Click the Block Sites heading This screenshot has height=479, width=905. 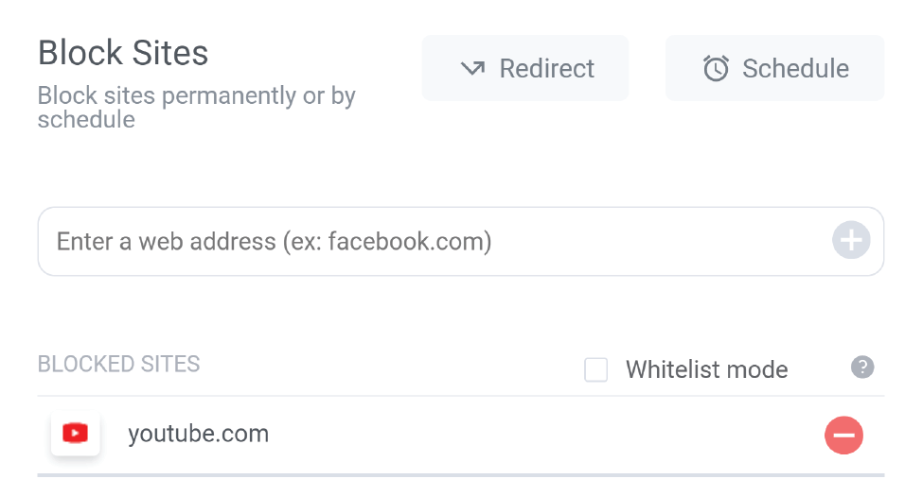tap(123, 53)
